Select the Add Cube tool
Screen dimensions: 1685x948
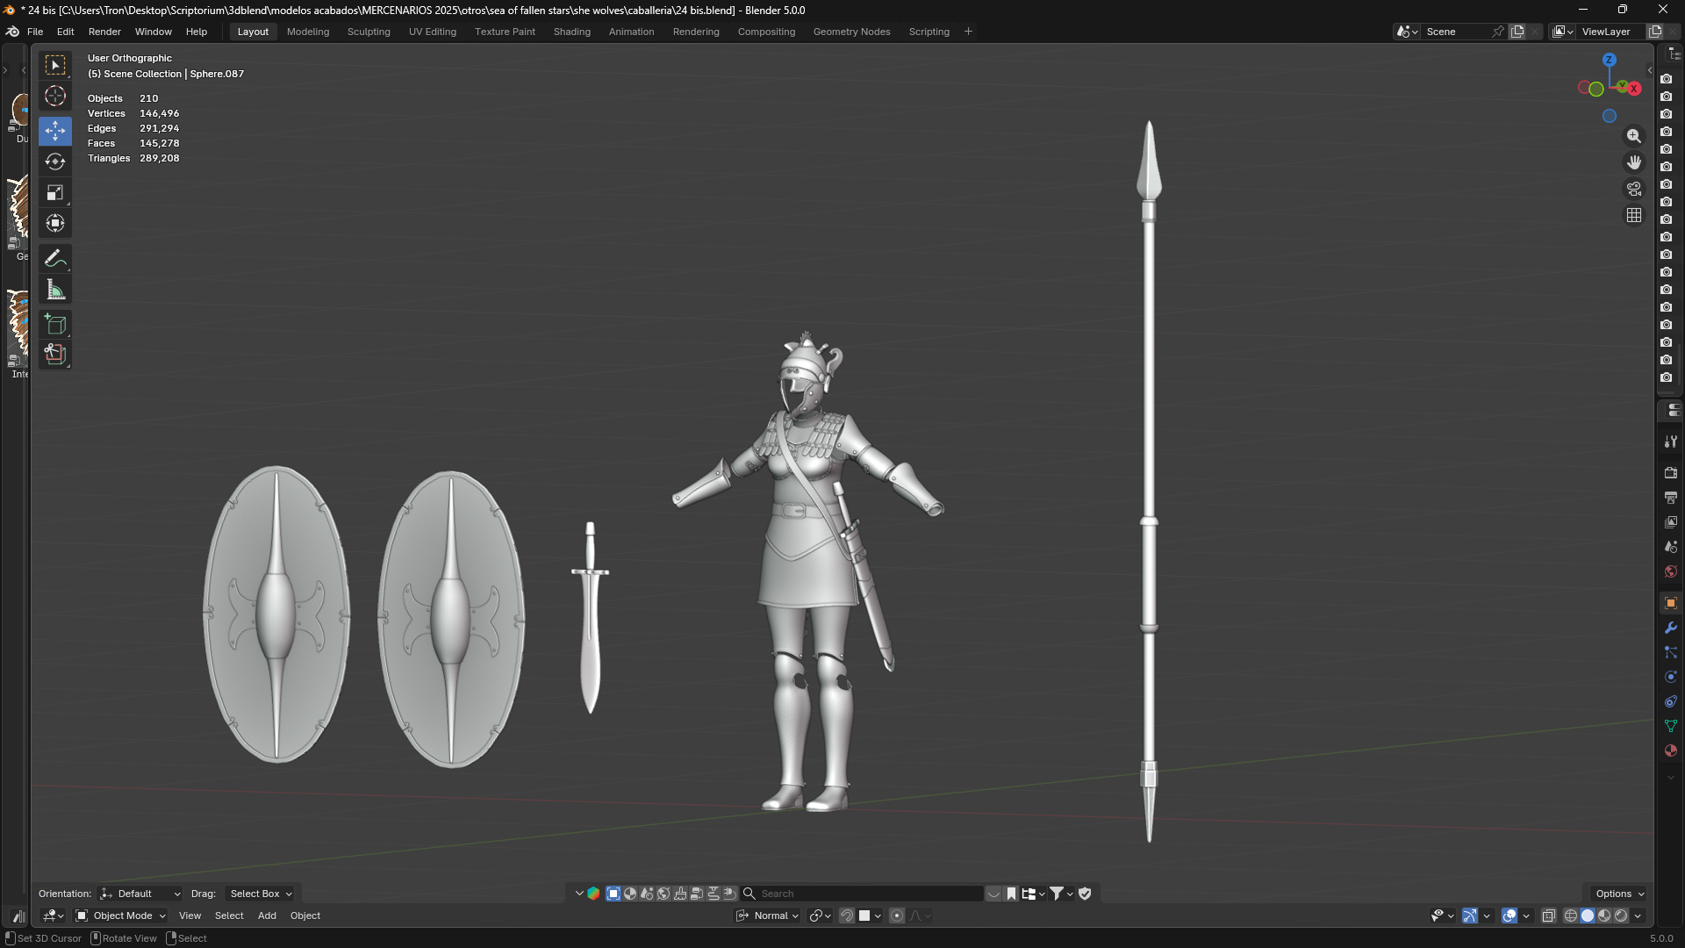pos(55,325)
